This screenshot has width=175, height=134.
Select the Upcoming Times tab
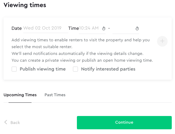(20, 95)
